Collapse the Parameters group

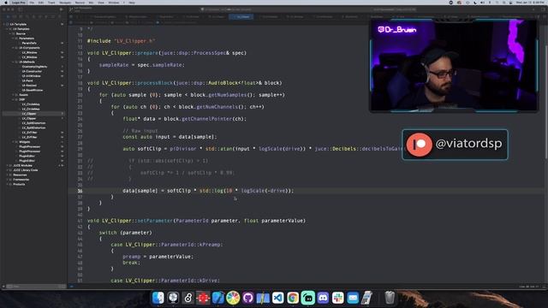[x=14, y=38]
